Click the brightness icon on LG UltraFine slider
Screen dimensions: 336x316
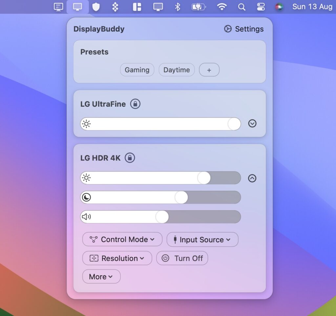click(86, 124)
